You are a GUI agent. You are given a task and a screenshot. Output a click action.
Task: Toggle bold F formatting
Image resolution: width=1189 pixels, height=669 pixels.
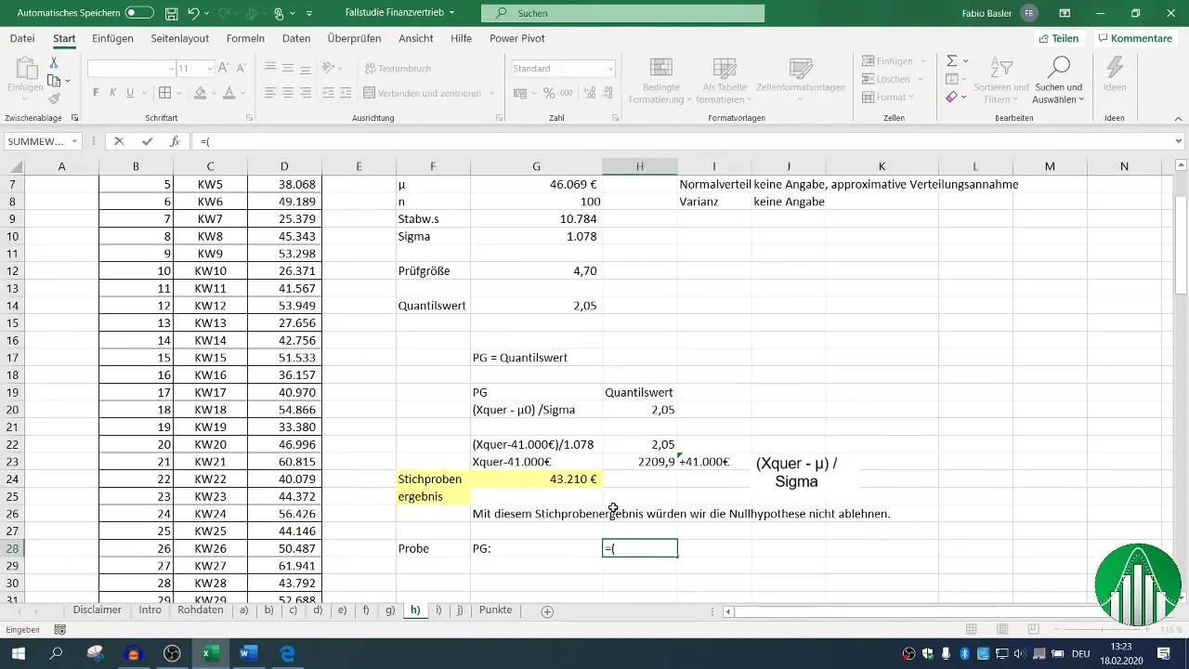[96, 93]
